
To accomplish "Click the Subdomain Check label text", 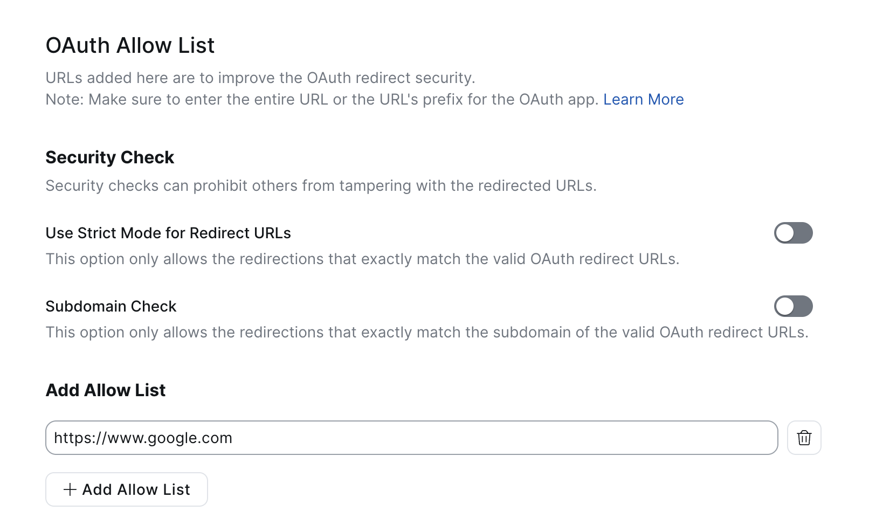I will click(111, 306).
